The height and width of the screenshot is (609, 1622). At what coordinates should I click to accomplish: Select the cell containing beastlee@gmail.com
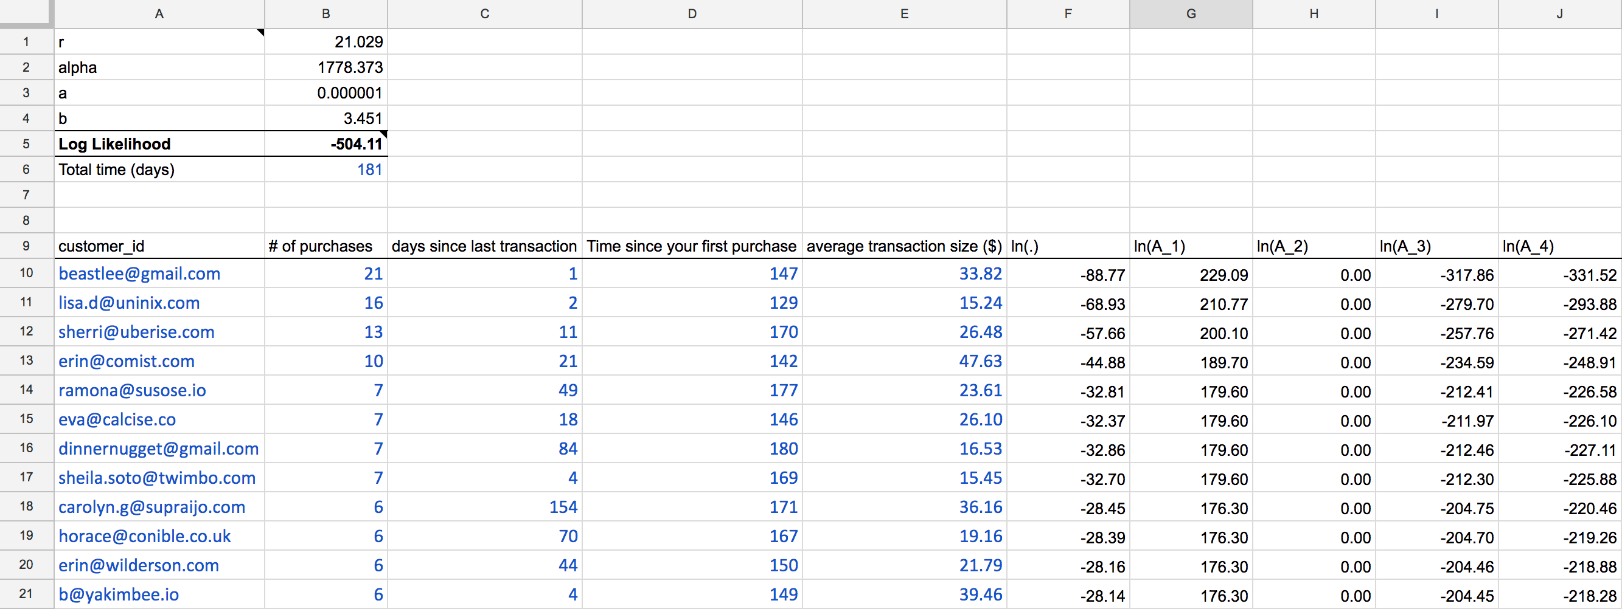pos(159,274)
